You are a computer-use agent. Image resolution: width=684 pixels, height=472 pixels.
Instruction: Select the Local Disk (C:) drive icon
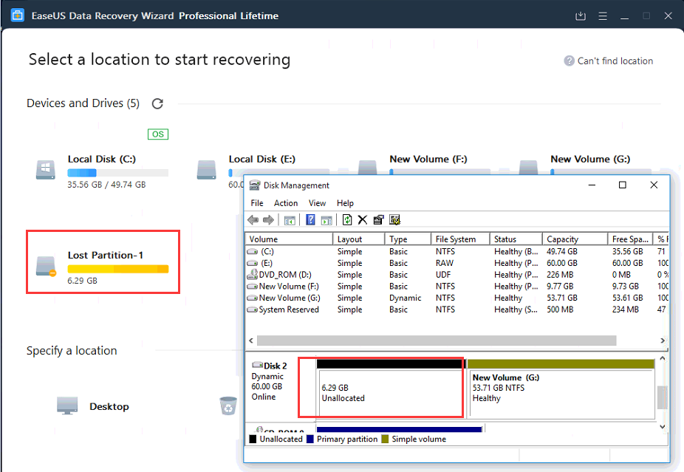click(x=45, y=170)
